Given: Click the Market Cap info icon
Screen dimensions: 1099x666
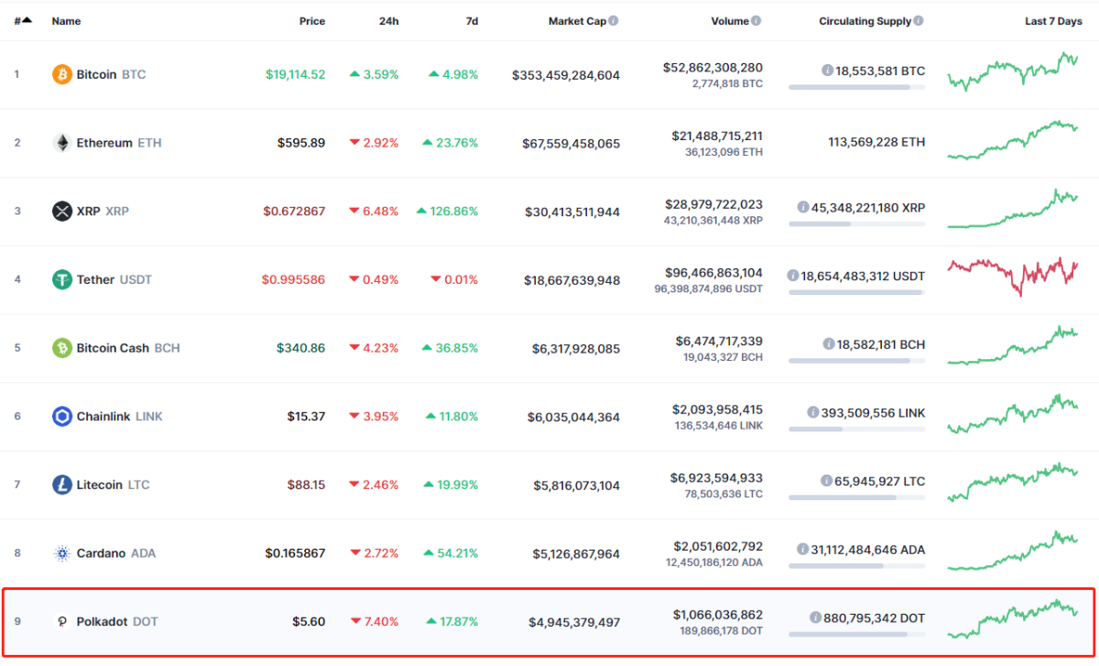Looking at the screenshot, I should tap(613, 20).
